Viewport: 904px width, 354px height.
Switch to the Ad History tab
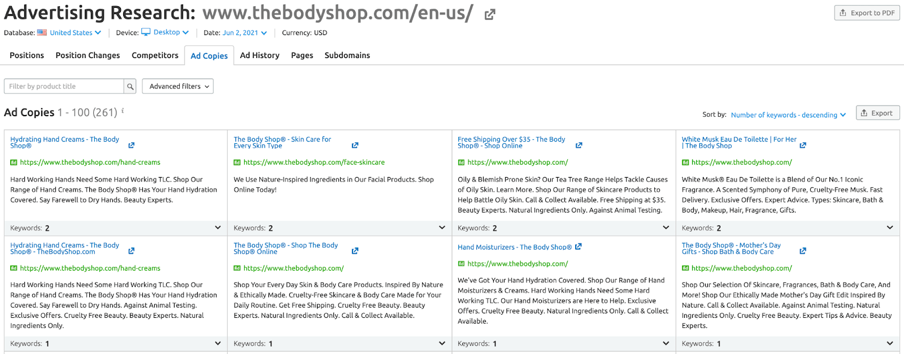click(x=259, y=55)
